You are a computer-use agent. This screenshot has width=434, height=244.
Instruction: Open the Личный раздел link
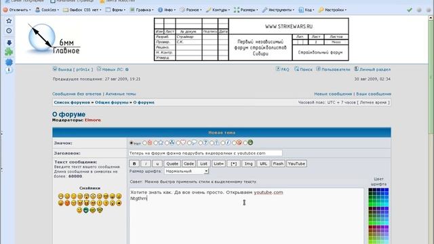point(372,69)
